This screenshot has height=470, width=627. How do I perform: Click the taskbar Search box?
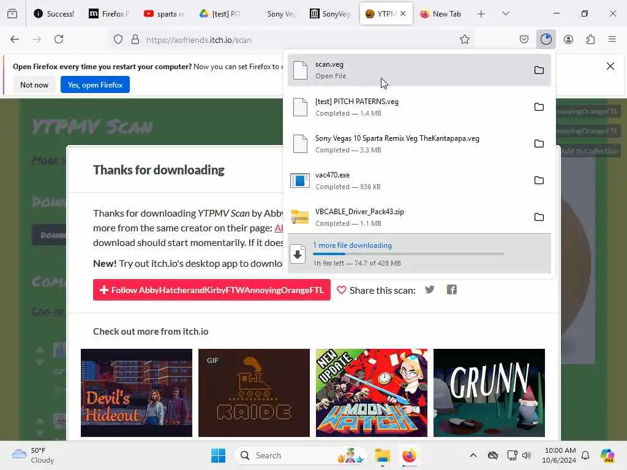point(301,455)
